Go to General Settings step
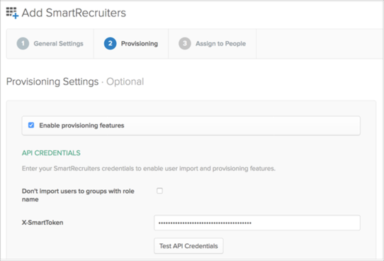 50,44
